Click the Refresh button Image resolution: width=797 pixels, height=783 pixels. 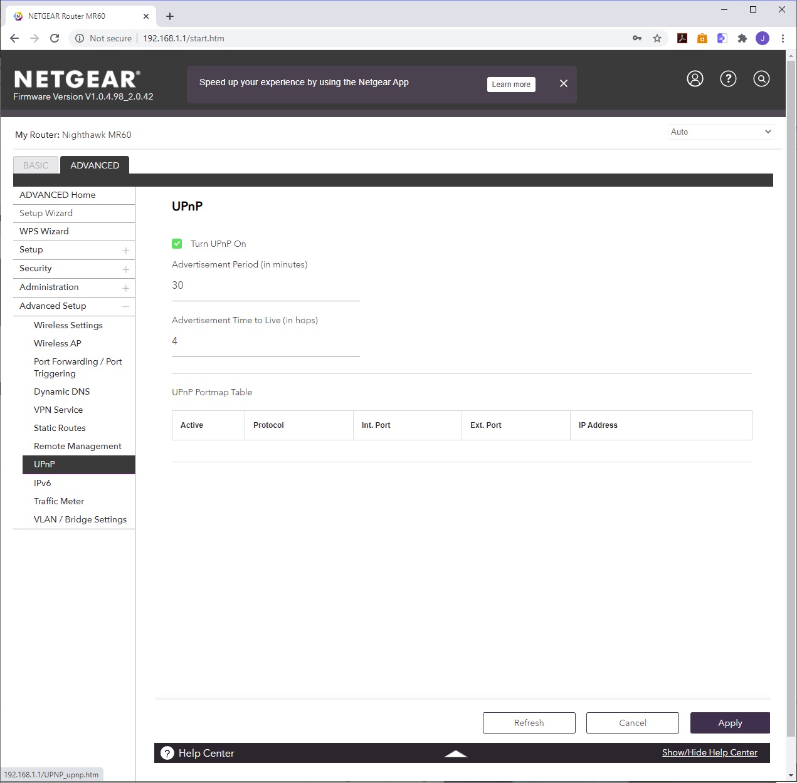point(529,723)
